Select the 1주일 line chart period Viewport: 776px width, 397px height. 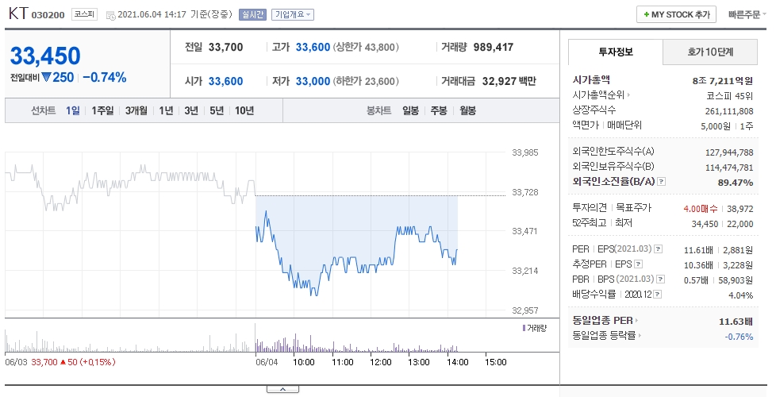pyautogui.click(x=102, y=110)
